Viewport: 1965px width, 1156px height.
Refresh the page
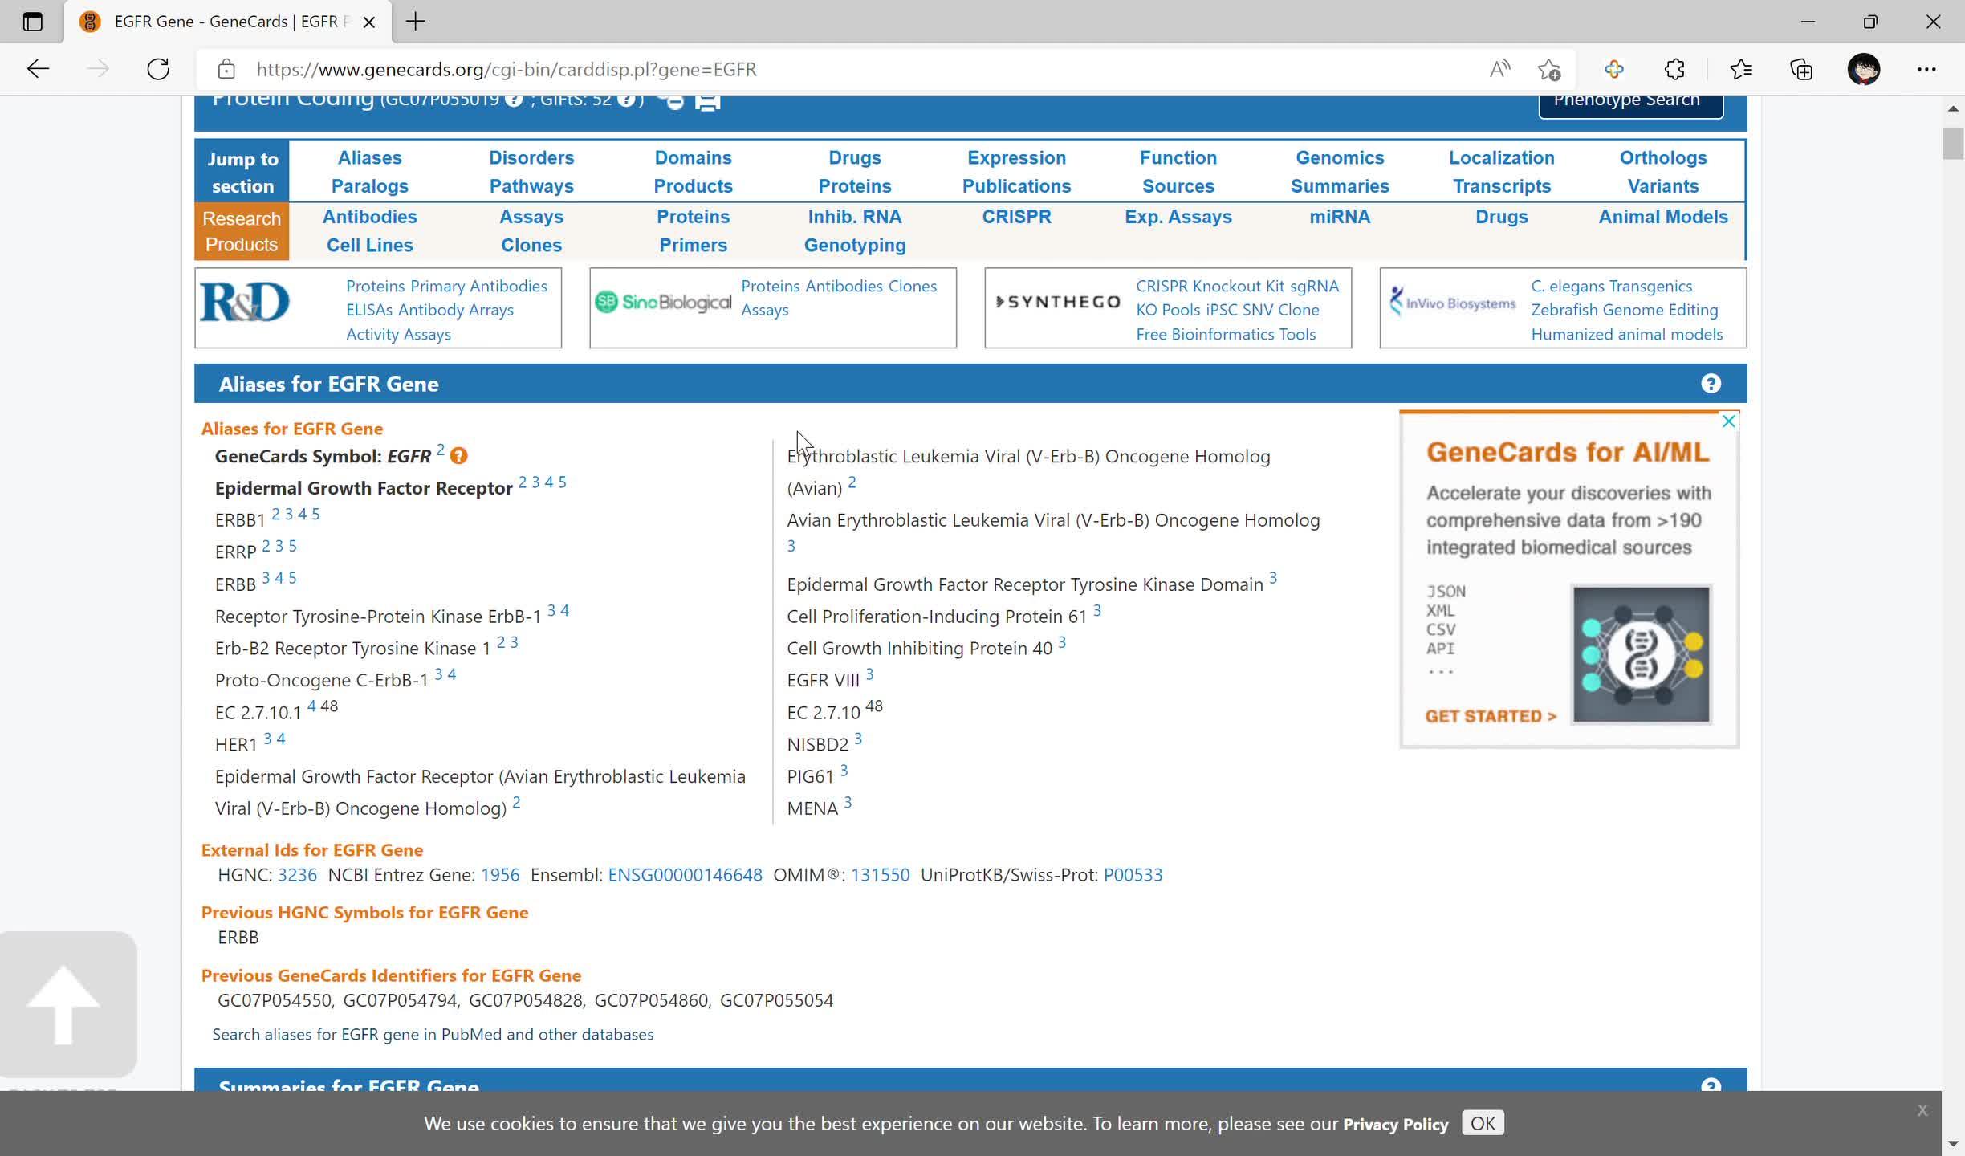[x=158, y=69]
